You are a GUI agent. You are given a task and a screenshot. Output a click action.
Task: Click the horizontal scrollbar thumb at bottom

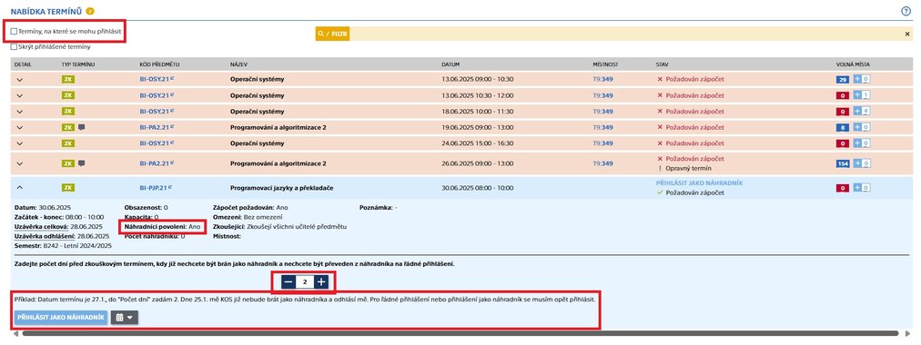[460, 333]
